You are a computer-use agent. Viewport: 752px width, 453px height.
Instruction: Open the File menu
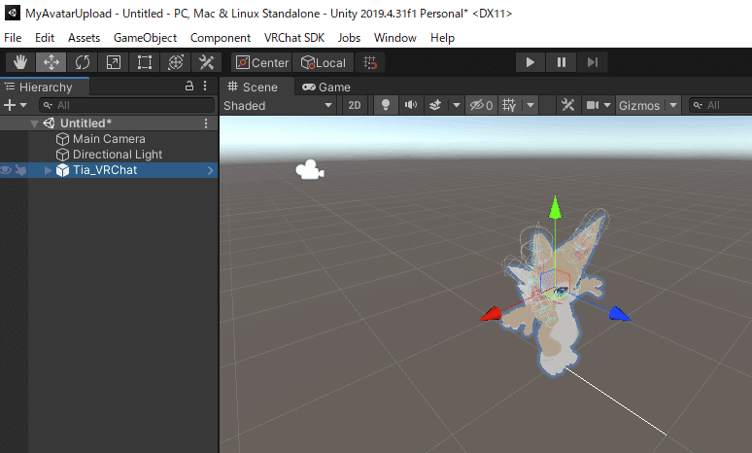[x=13, y=38]
